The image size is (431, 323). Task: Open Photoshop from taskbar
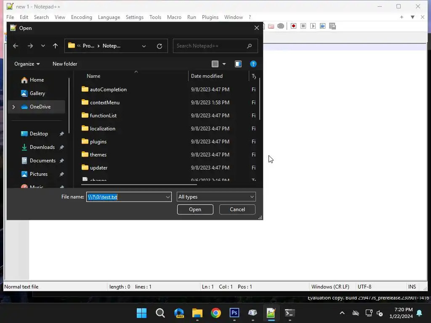(x=234, y=313)
